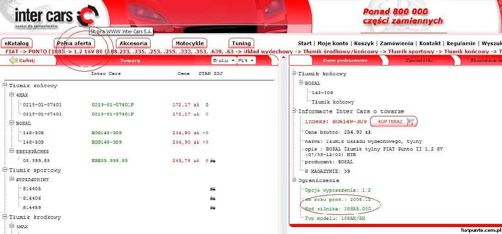
Task: Open the Motocykle tab
Action: [189, 43]
